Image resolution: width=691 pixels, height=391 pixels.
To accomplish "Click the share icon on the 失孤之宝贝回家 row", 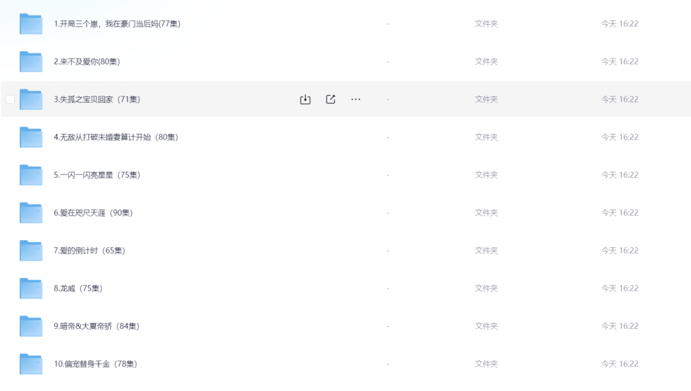I will [x=331, y=99].
